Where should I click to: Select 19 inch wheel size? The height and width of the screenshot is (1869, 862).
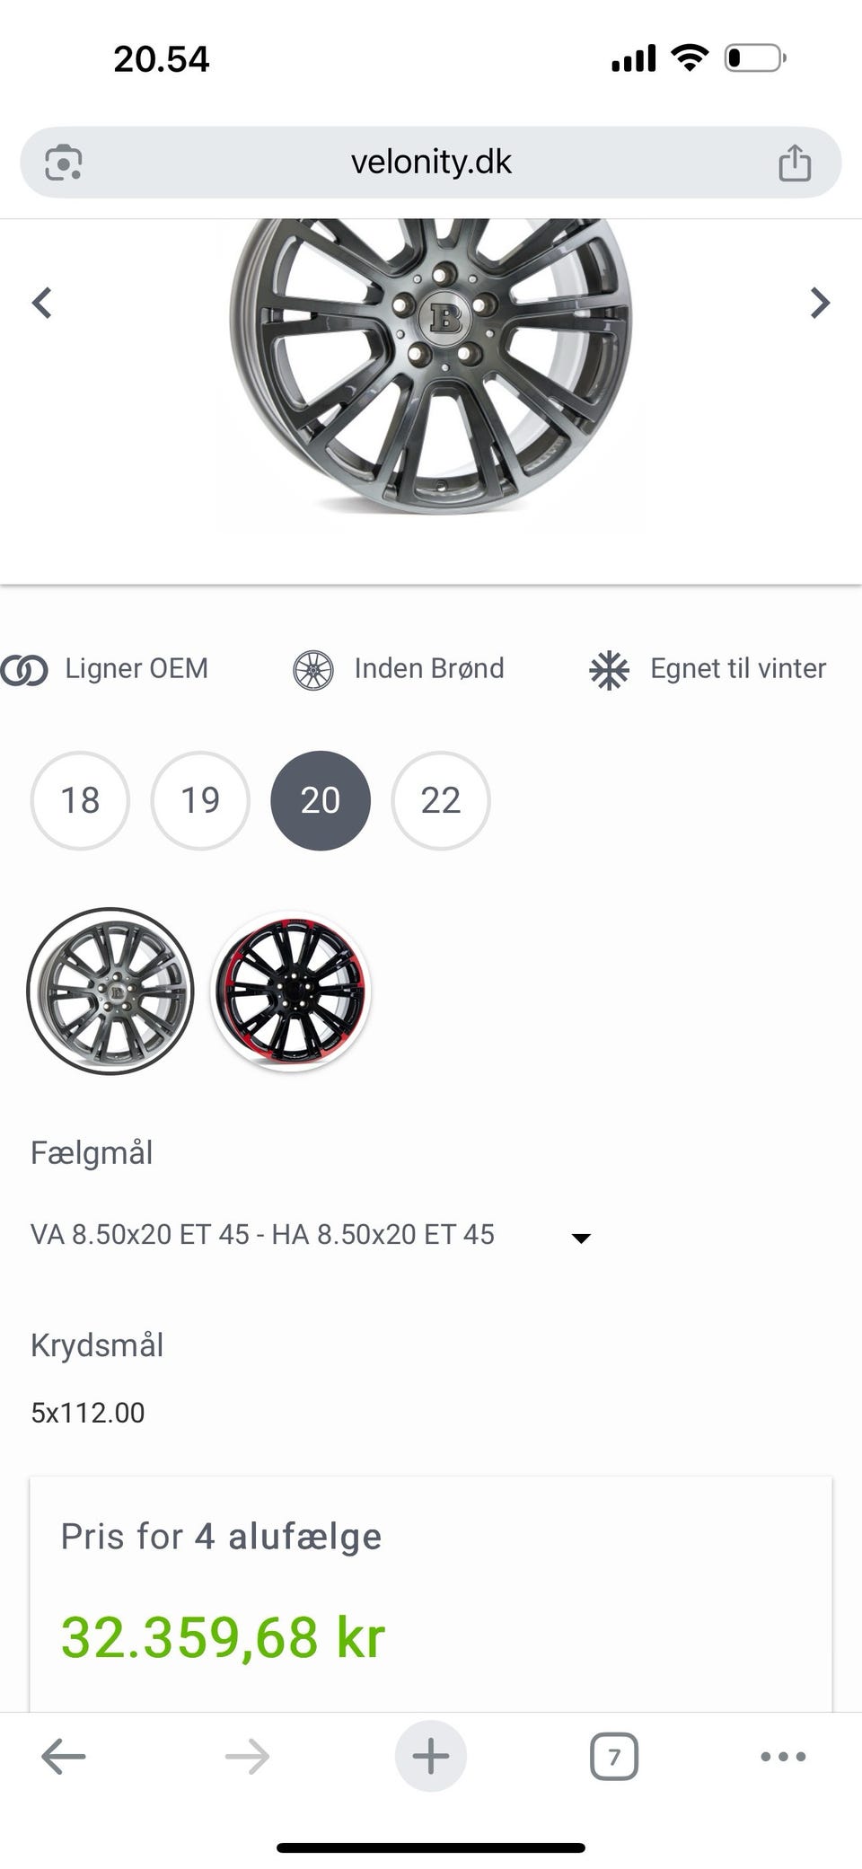[200, 800]
